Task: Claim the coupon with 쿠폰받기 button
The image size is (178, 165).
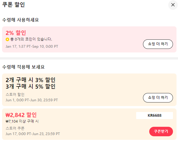Action: click(161, 132)
